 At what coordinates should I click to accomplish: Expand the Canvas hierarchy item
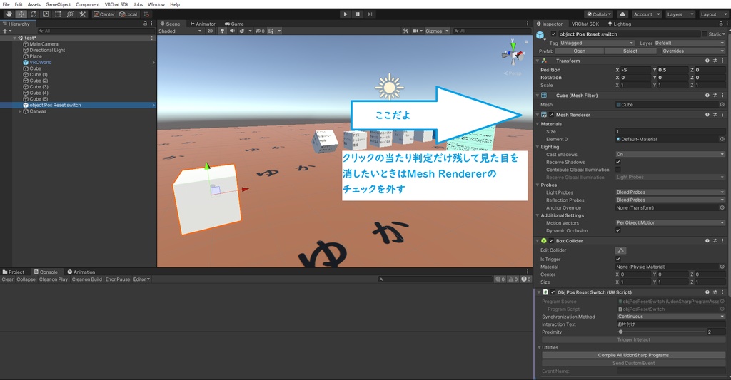tap(19, 111)
